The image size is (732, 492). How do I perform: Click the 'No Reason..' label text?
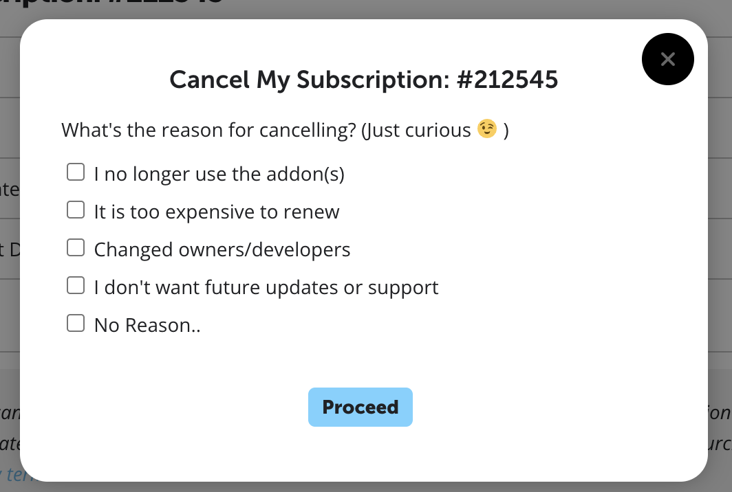(x=147, y=325)
